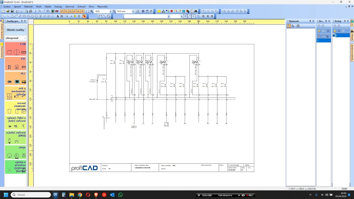Expand the FVE symbol category

click(x=15, y=64)
